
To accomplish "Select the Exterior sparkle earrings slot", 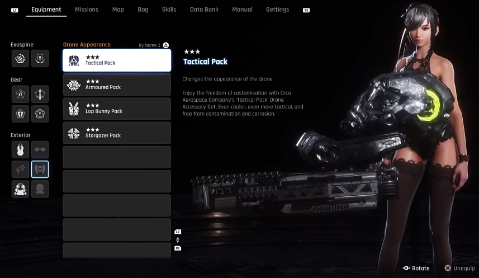I will [20, 169].
